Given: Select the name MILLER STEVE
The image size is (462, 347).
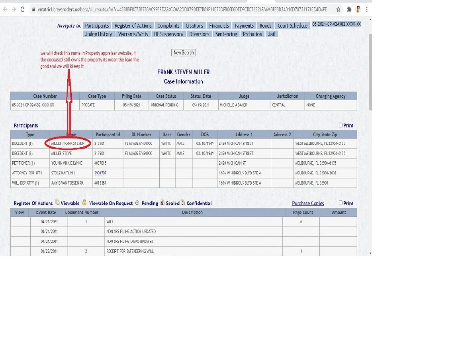Looking at the screenshot, I should pyautogui.click(x=61, y=154).
